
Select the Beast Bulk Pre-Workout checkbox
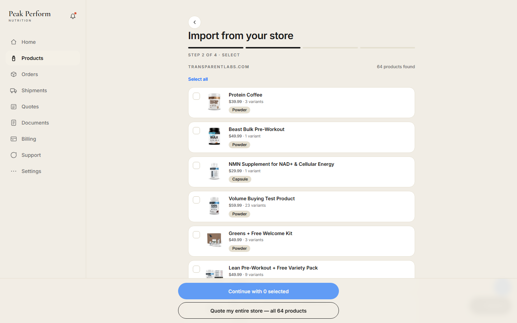(196, 131)
